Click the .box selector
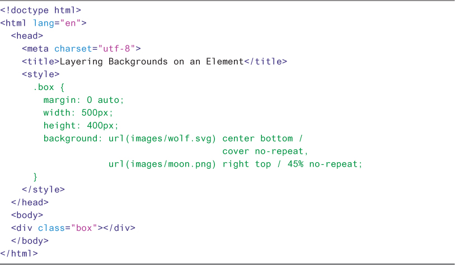The height and width of the screenshot is (265, 455). coord(45,87)
